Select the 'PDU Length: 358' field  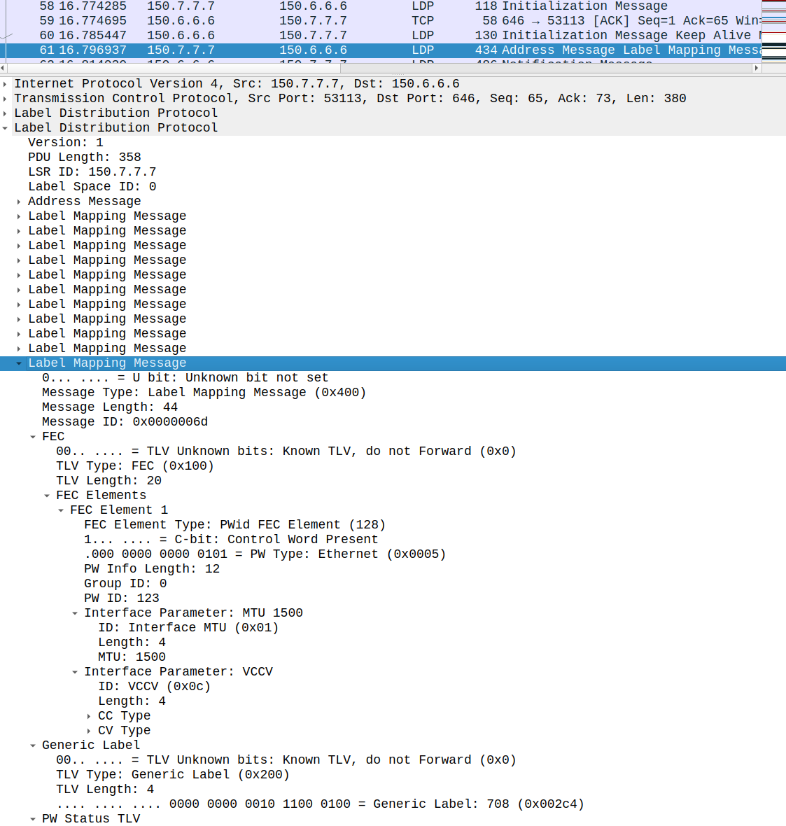pyautogui.click(x=84, y=157)
